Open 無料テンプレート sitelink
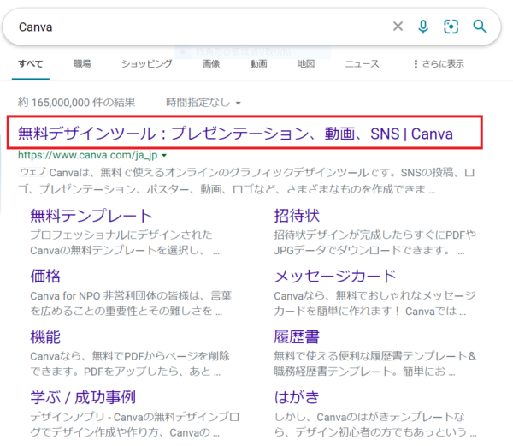Viewport: 513px width, 446px height. [x=91, y=216]
